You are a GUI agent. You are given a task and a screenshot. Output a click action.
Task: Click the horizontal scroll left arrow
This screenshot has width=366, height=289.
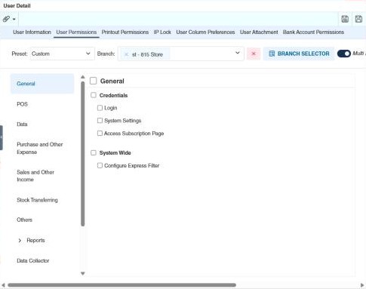click(x=3, y=285)
